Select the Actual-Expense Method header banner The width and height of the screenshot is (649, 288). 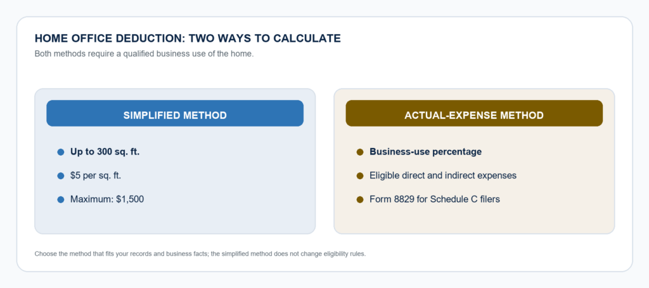click(474, 113)
